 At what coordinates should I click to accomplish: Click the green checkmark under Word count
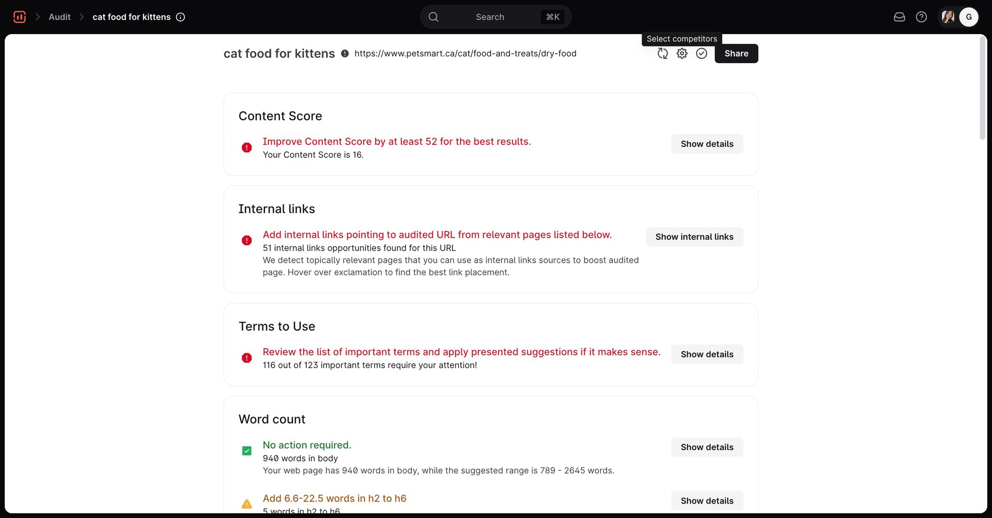[x=247, y=451]
